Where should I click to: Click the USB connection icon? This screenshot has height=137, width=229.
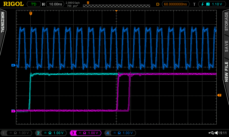(x=212, y=133)
